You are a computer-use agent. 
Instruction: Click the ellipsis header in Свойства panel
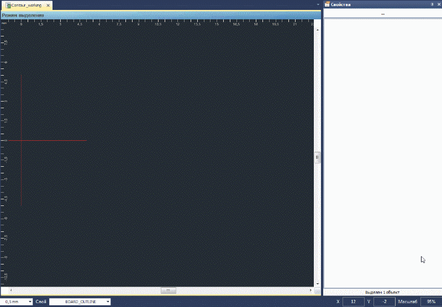pyautogui.click(x=382, y=14)
